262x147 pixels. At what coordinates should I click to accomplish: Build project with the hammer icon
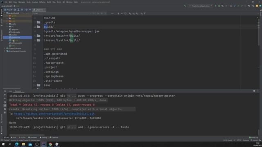(x=185, y=6)
